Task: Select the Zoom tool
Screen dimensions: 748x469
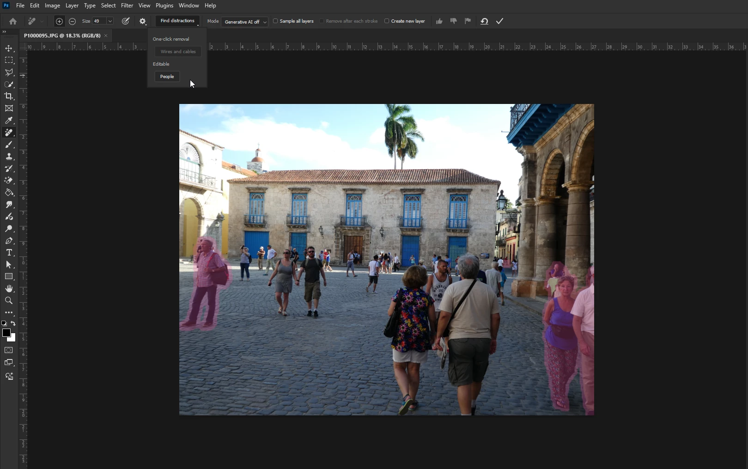Action: [9, 301]
